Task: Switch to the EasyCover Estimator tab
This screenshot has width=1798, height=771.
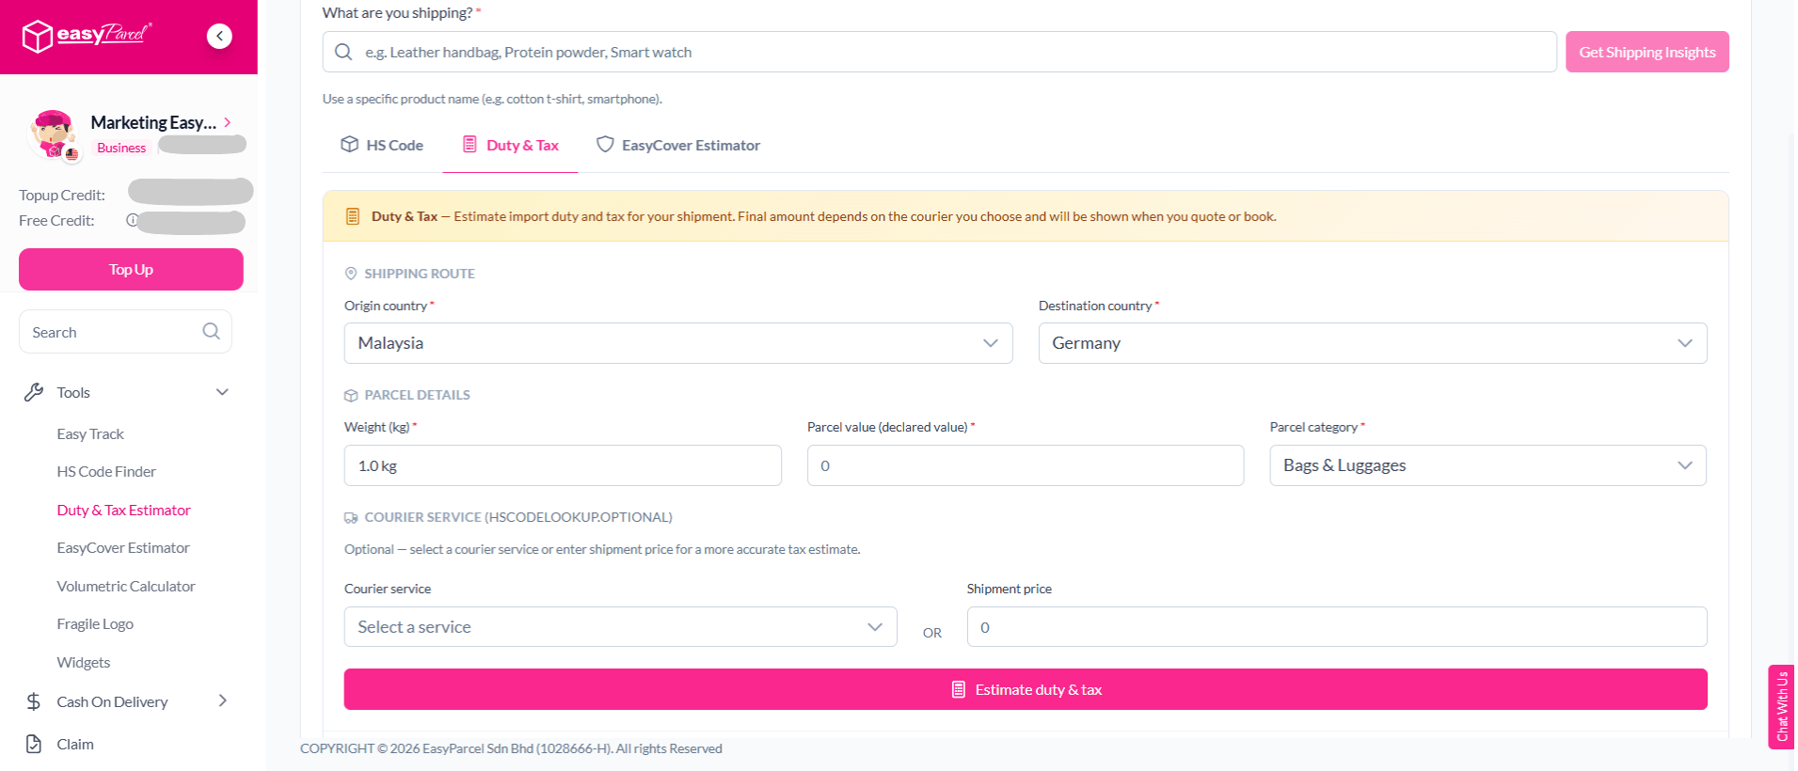Action: (678, 145)
